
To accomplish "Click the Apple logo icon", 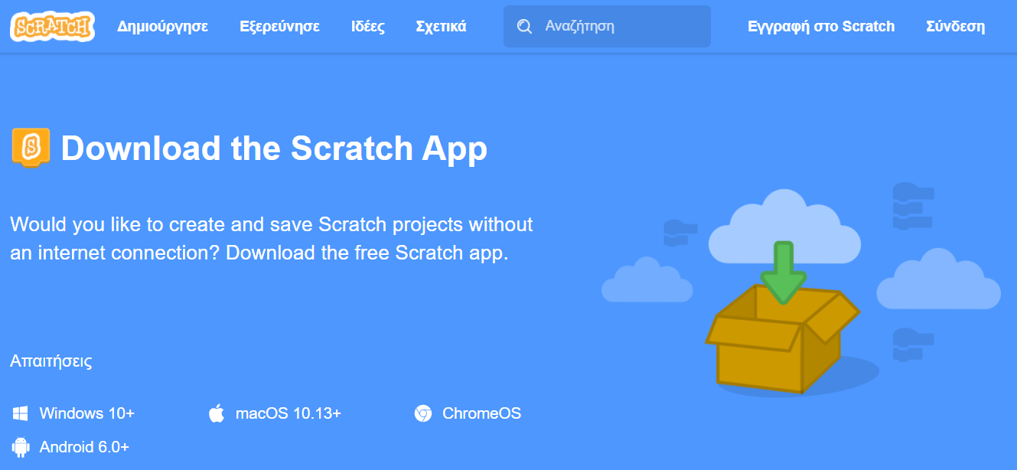I will coord(217,414).
